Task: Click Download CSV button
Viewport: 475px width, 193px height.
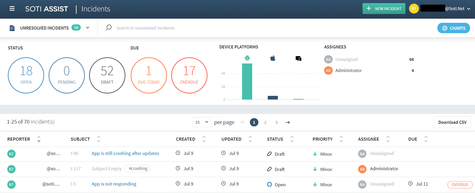Action: (452, 122)
